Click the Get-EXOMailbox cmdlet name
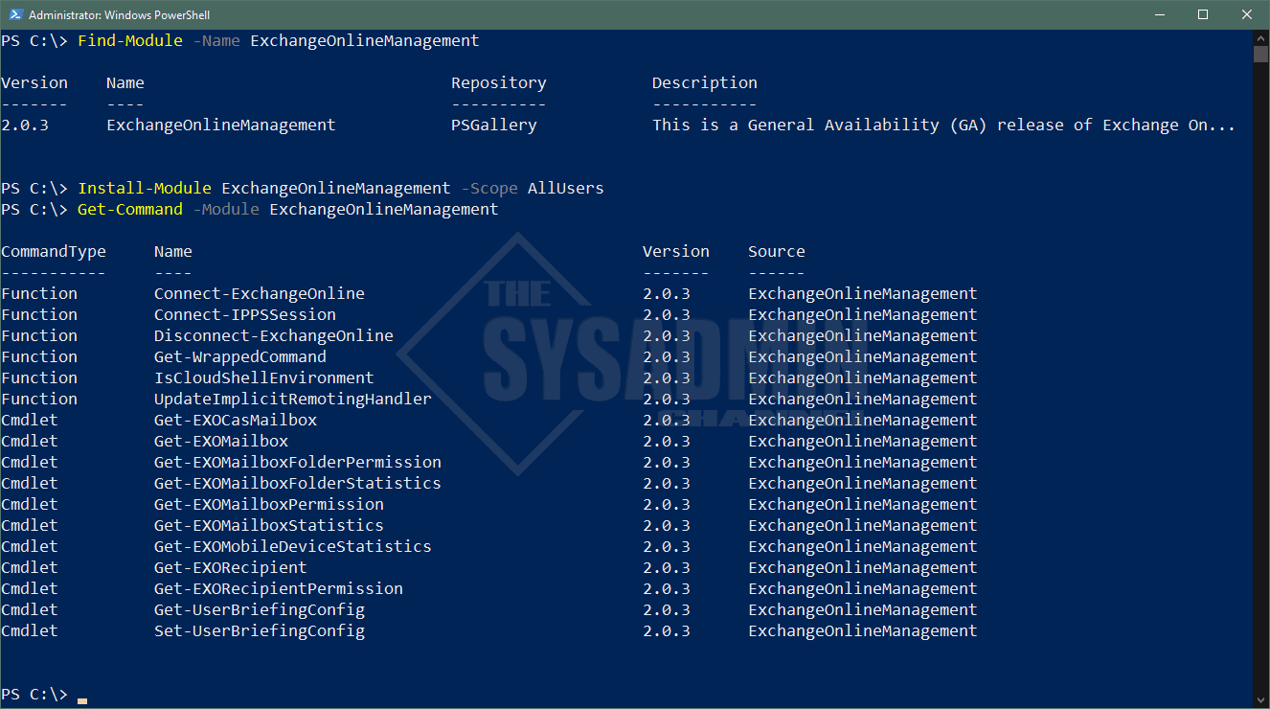The width and height of the screenshot is (1270, 709). [x=221, y=441]
